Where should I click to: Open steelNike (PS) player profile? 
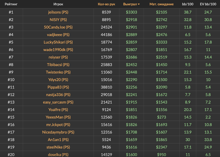[58, 147]
